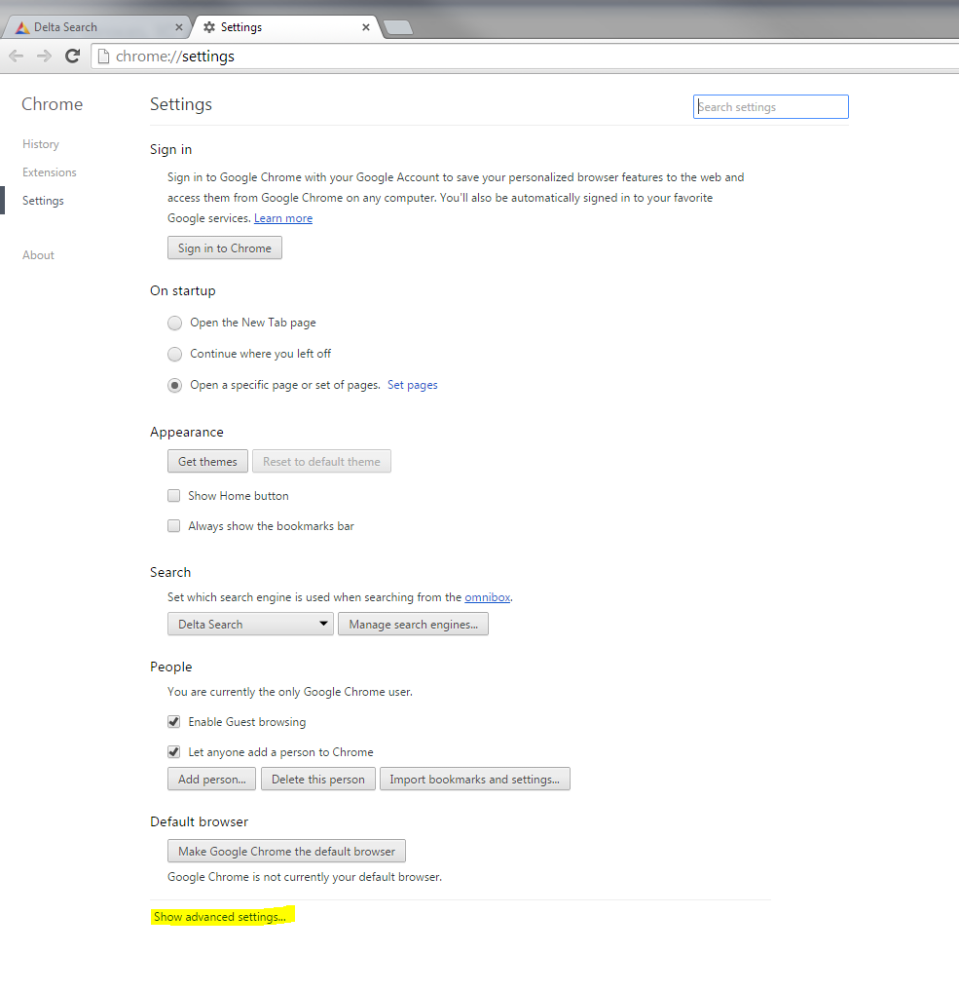Focus the Search settings field
Screen dimensions: 959x991
click(770, 107)
